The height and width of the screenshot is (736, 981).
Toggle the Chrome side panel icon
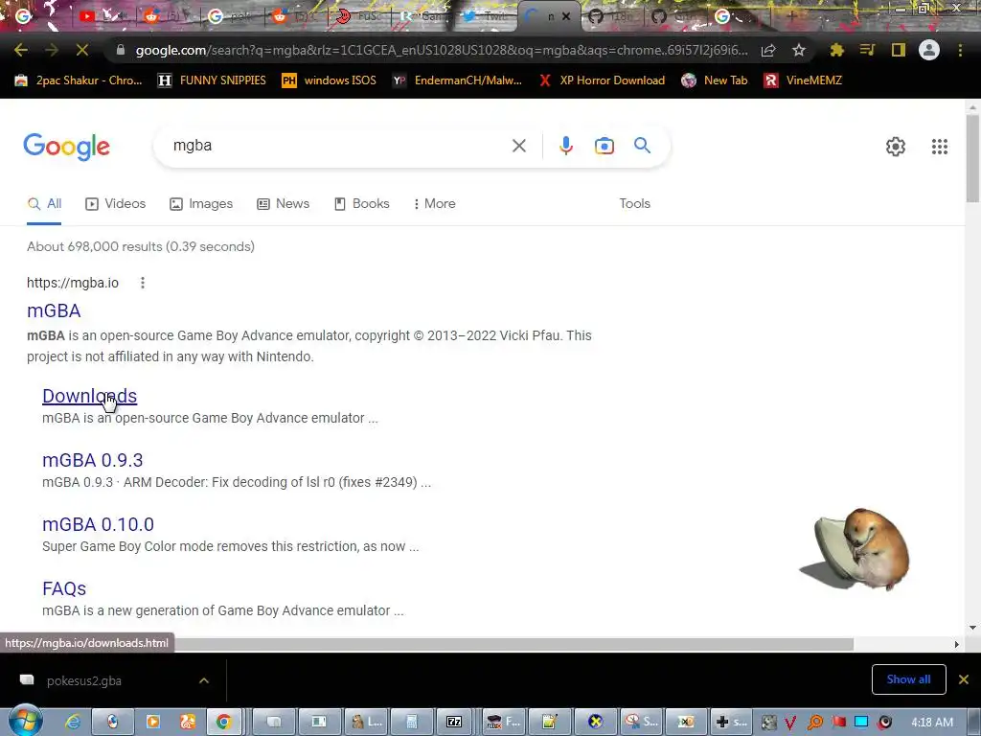click(x=899, y=50)
